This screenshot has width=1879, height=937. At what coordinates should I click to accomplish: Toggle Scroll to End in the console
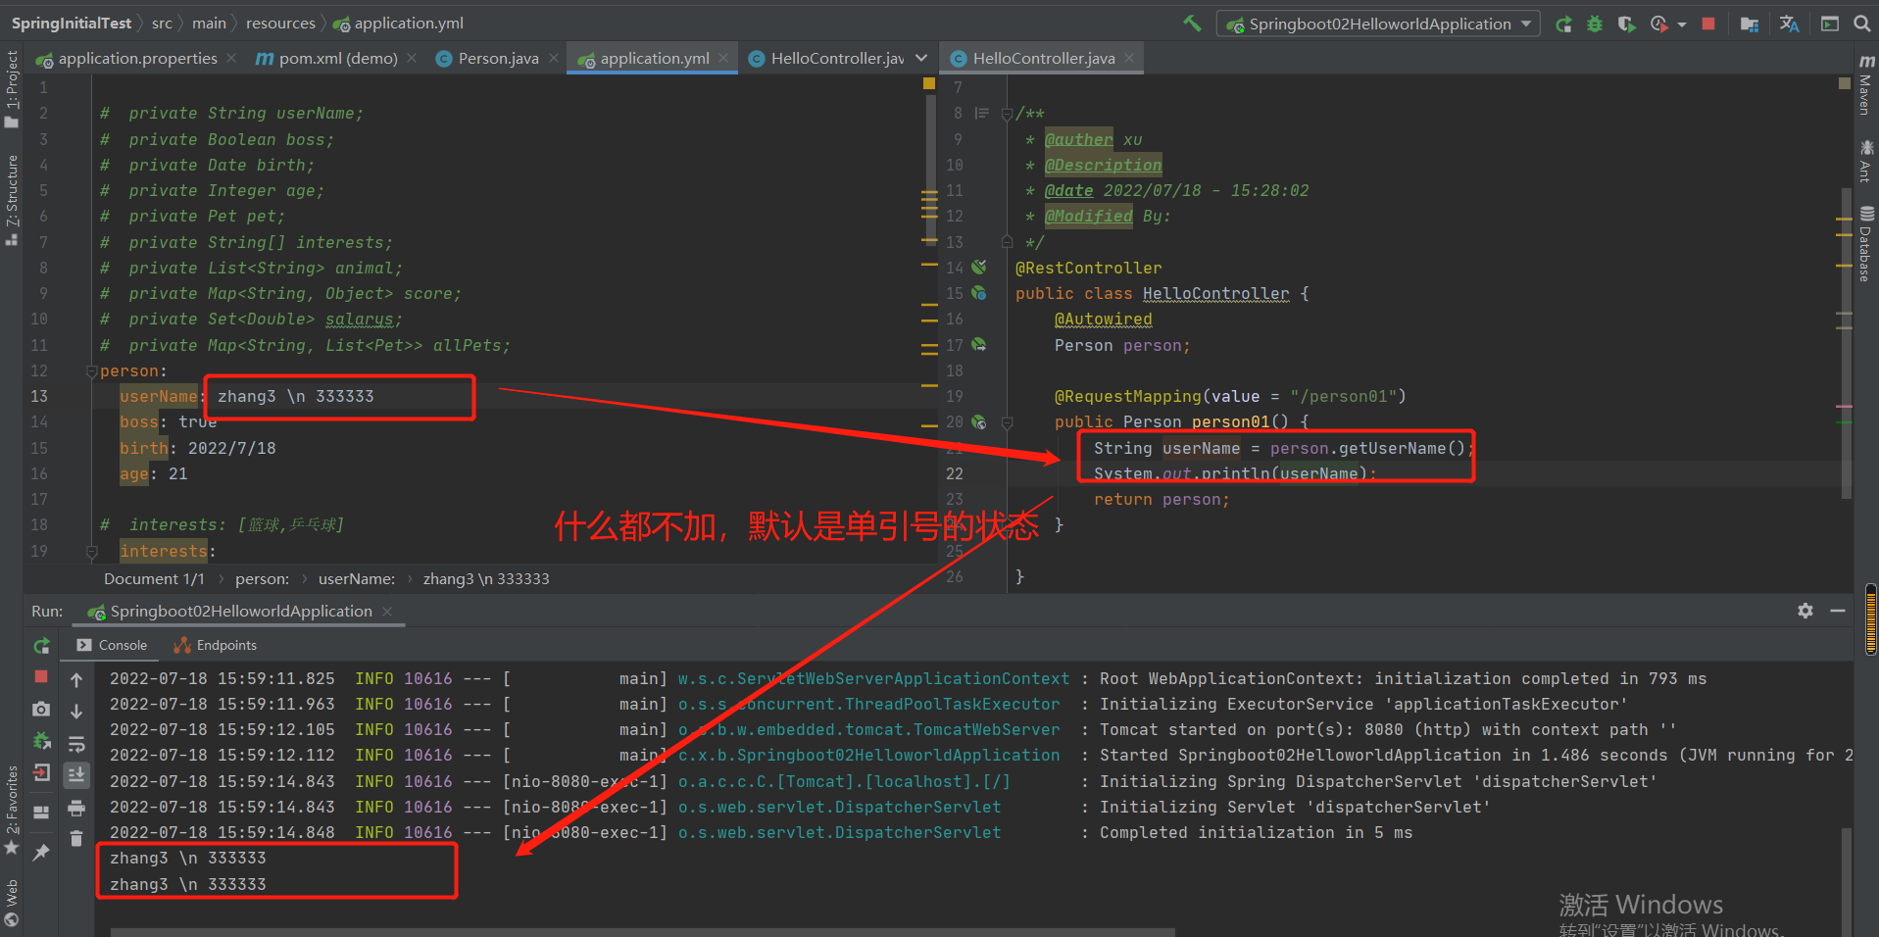[76, 775]
